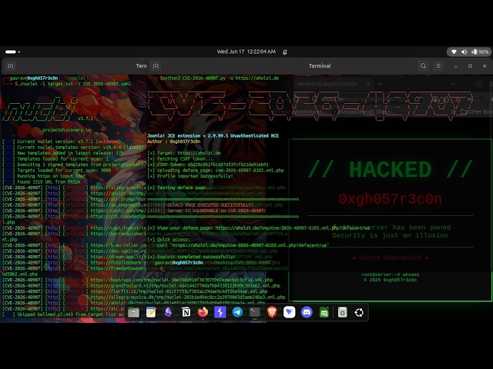Click the Exploit completed successfully line
Viewport: 493px width, 369px height.
[x=191, y=257]
